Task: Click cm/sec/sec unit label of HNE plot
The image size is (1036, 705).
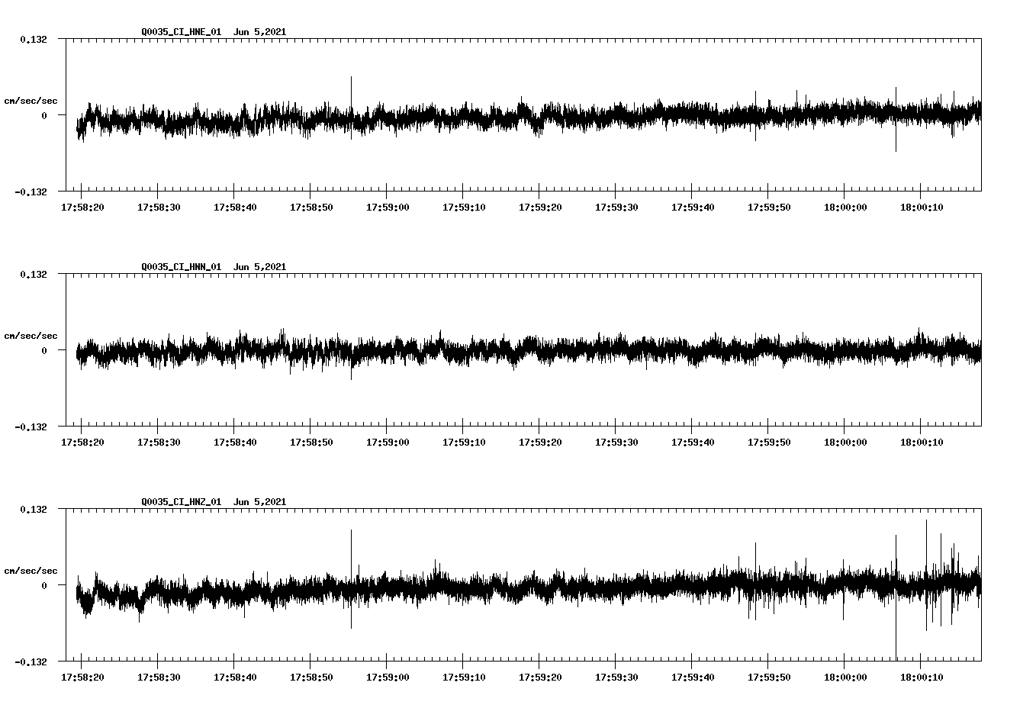Action: click(31, 101)
